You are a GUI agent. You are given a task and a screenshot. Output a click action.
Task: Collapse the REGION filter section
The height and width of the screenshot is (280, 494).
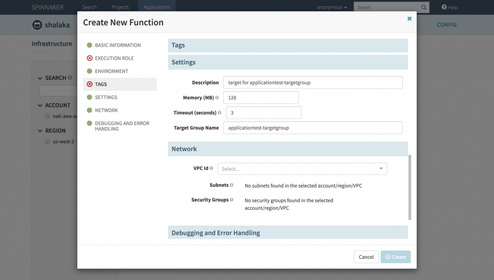tap(40, 130)
